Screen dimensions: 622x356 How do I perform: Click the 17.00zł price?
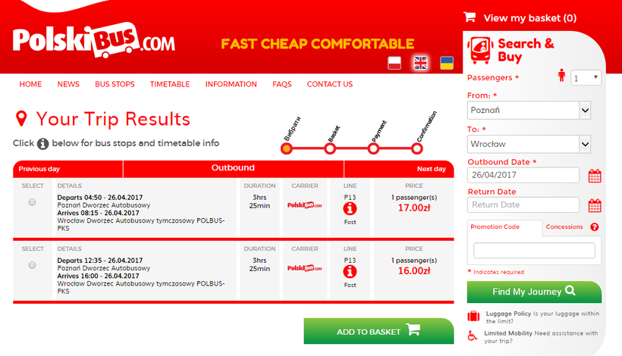click(413, 208)
